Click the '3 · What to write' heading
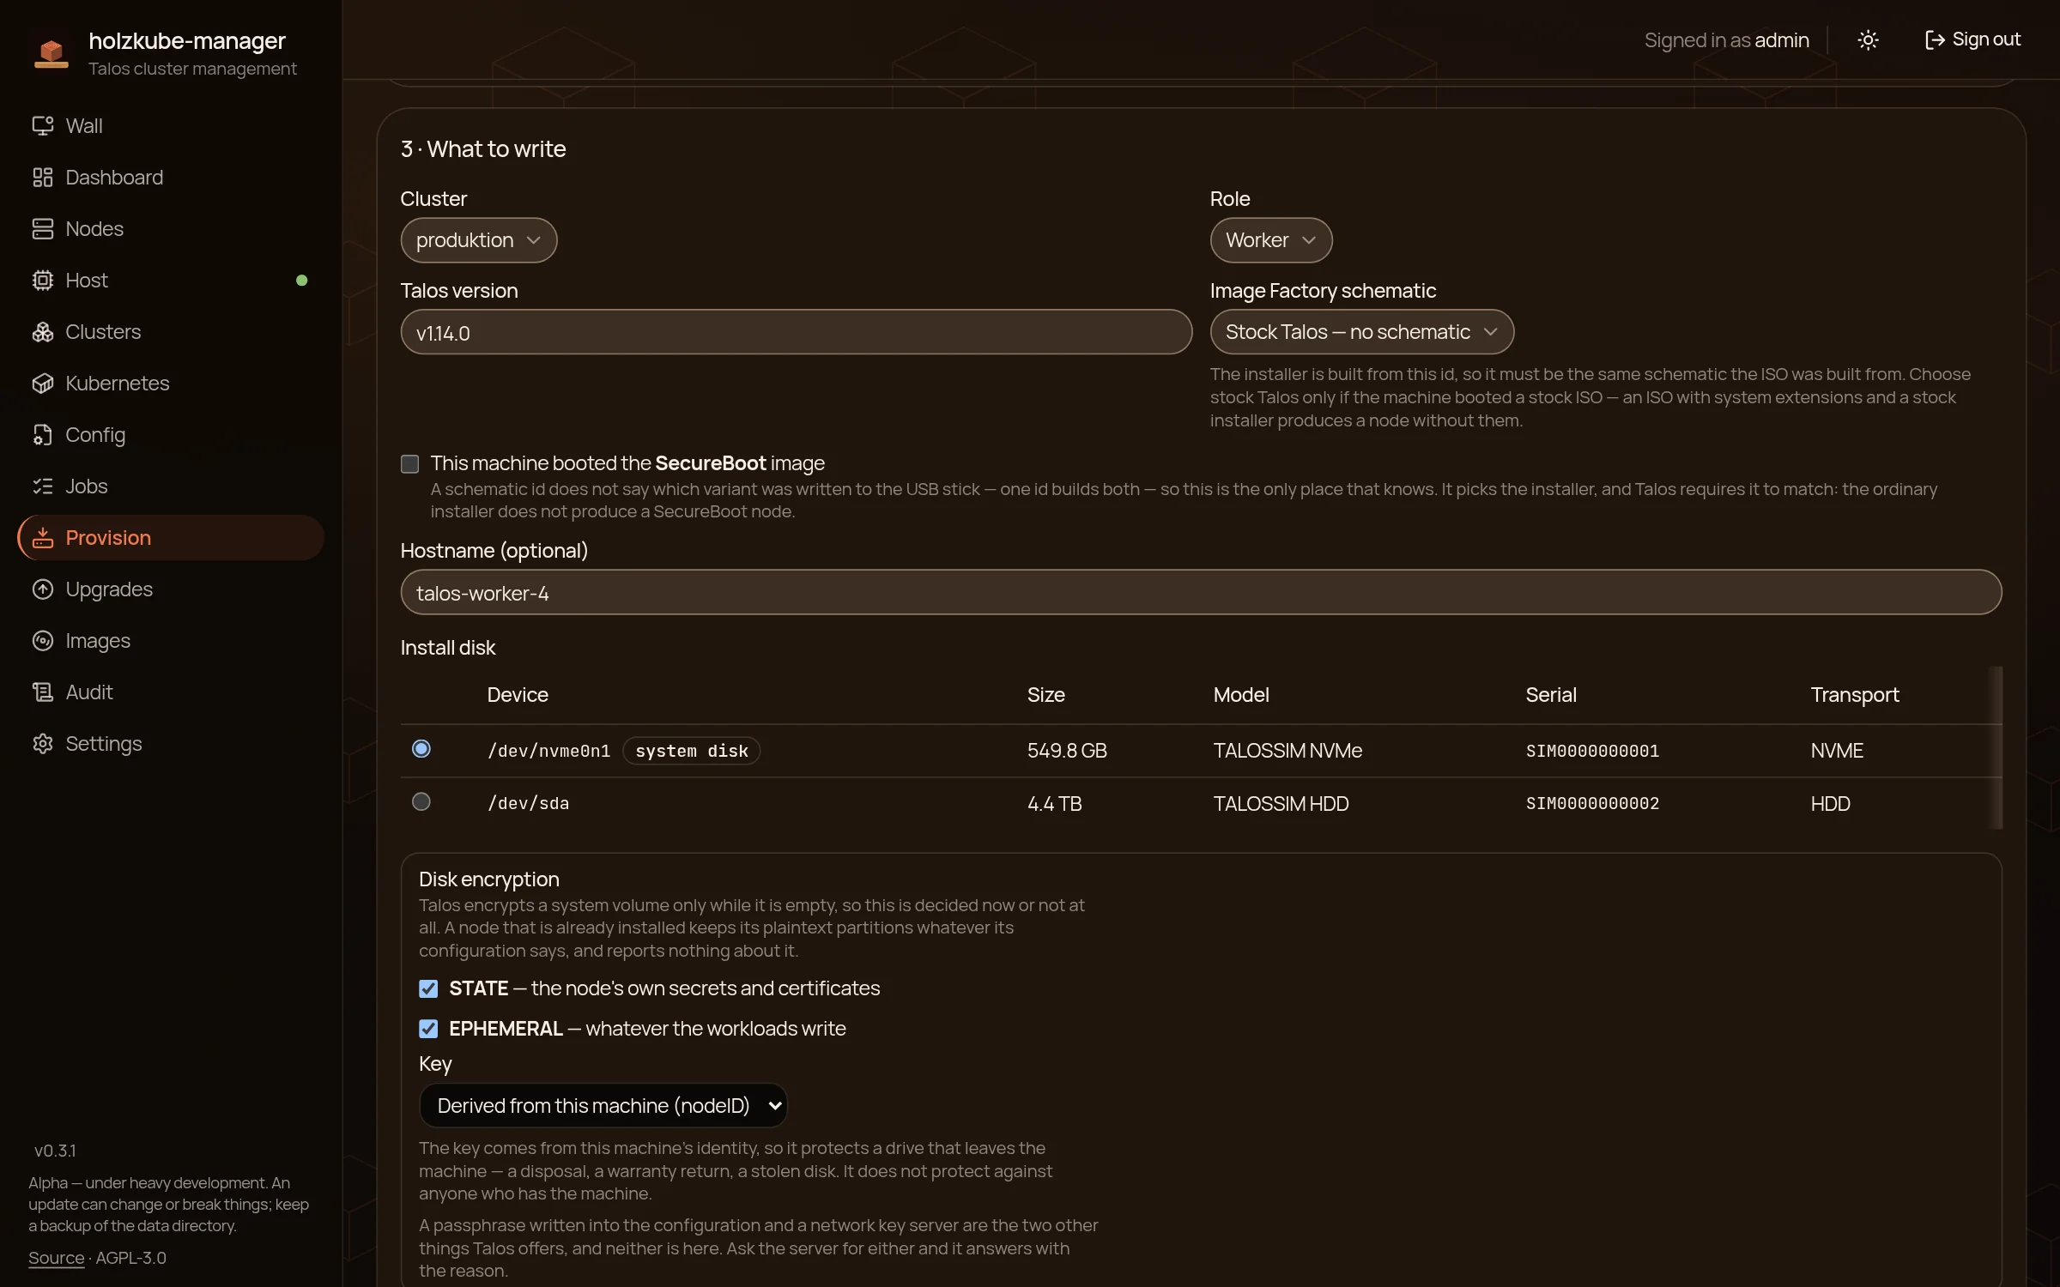Screen dimensions: 2060x1287 483,149
